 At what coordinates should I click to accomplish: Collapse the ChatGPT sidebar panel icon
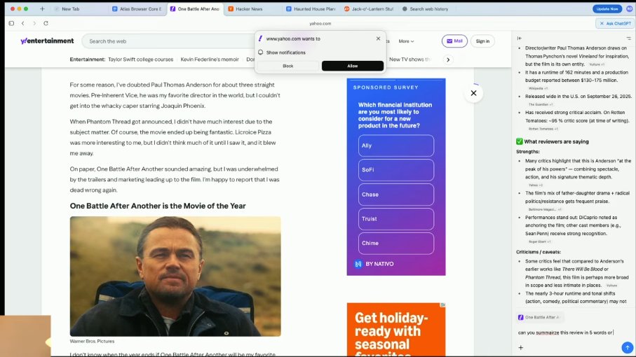519,38
